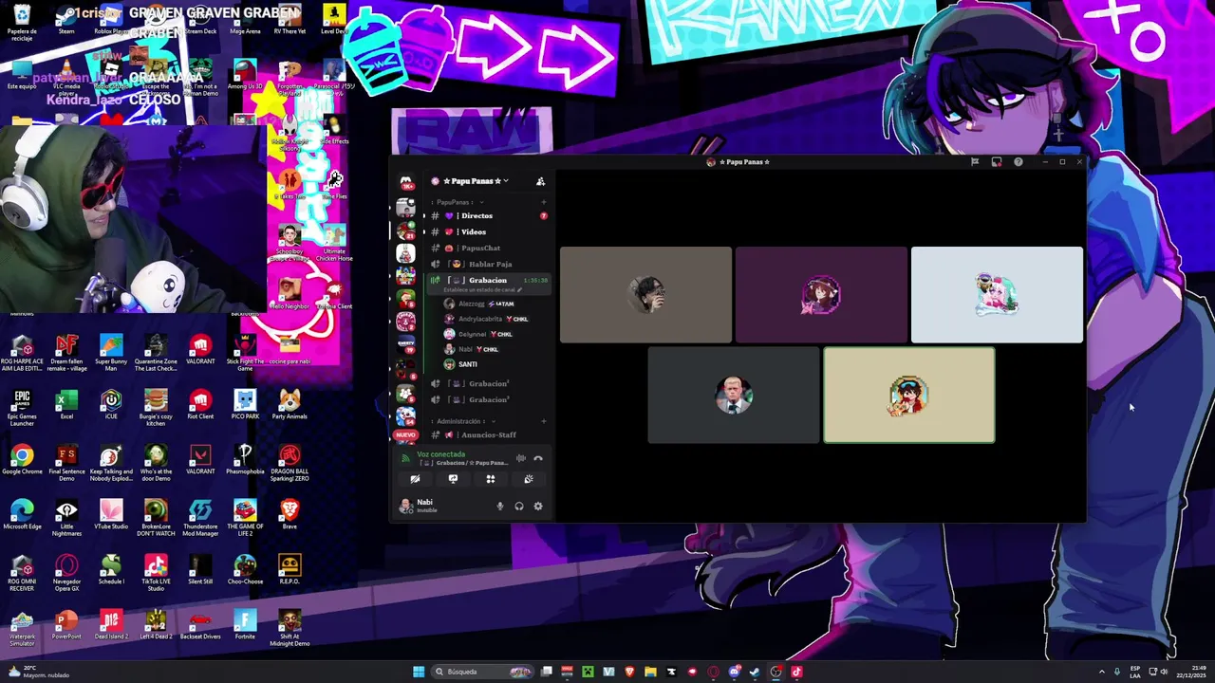The height and width of the screenshot is (683, 1215).
Task: Open the soundboard in voice panel
Action: click(529, 479)
